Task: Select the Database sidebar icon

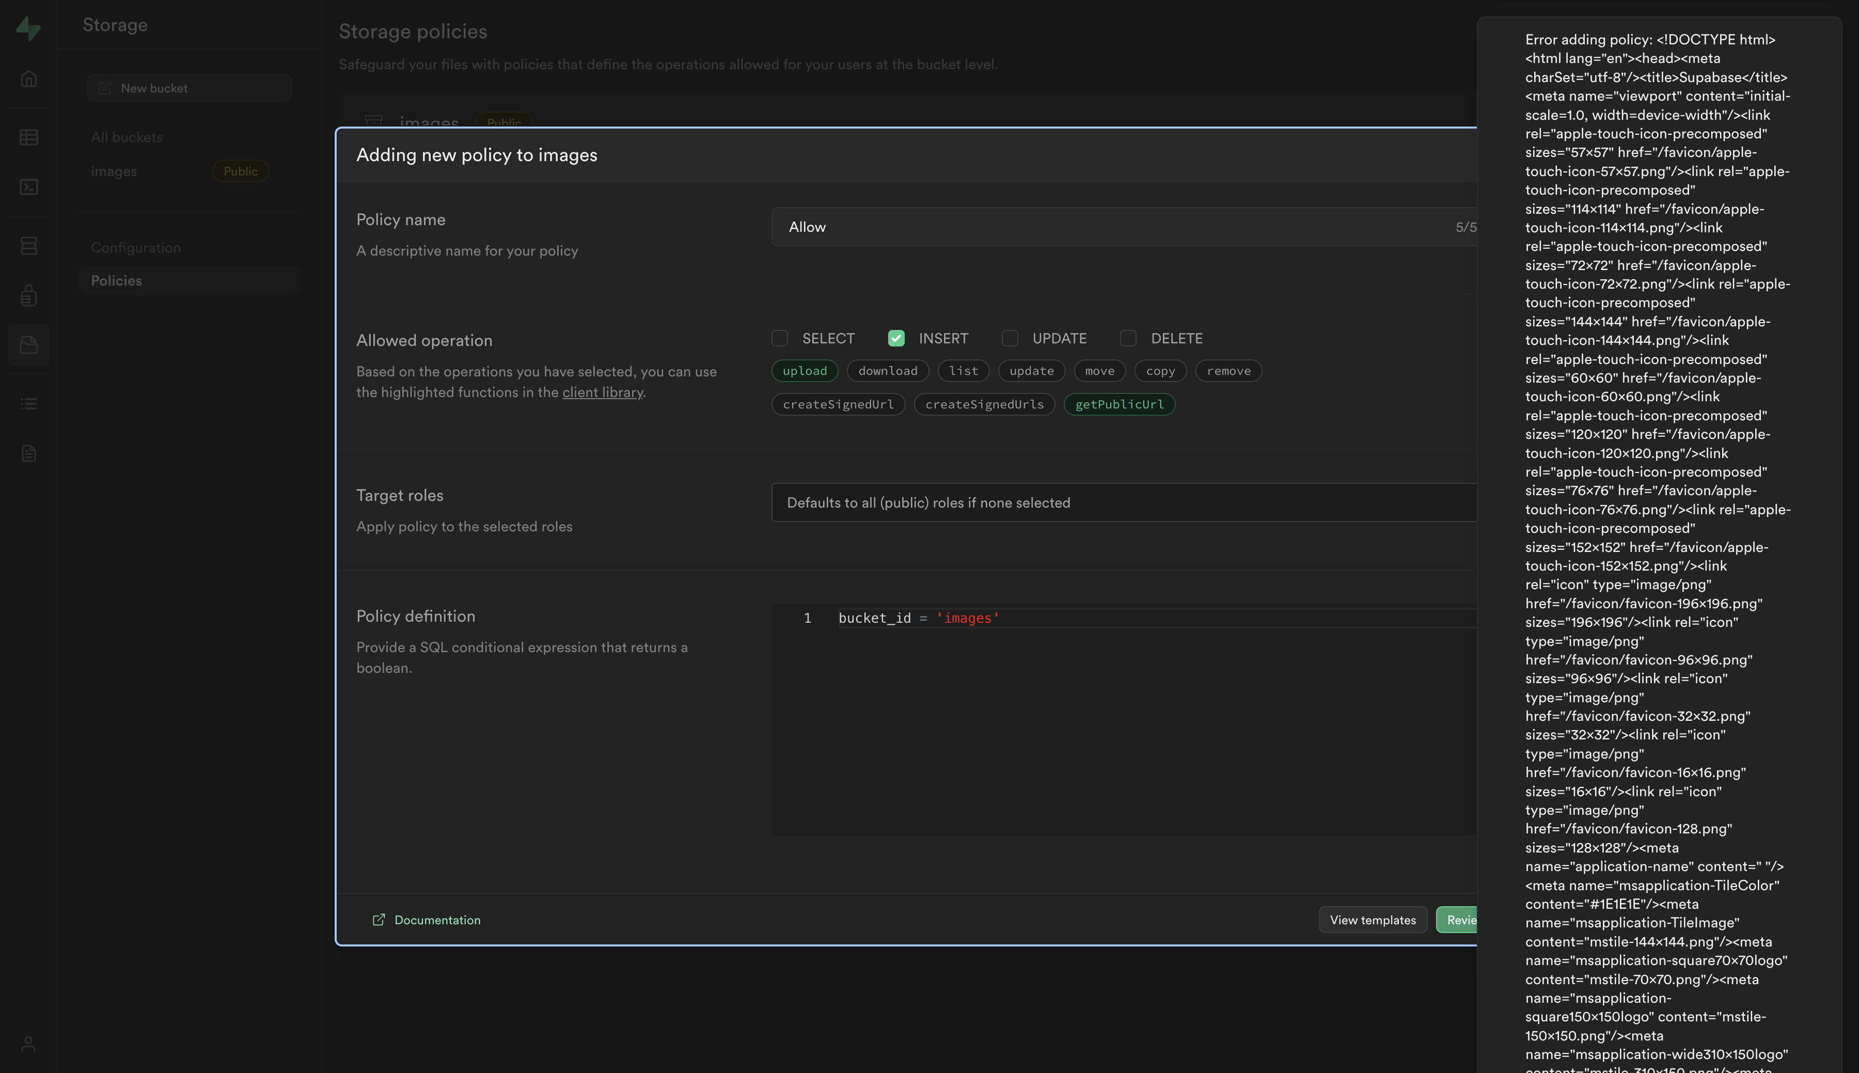Action: coord(29,245)
